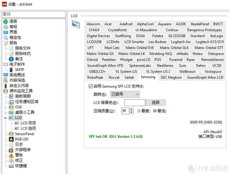Click the 压缩质量 value field
The width and height of the screenshot is (229, 174).
pos(125,111)
